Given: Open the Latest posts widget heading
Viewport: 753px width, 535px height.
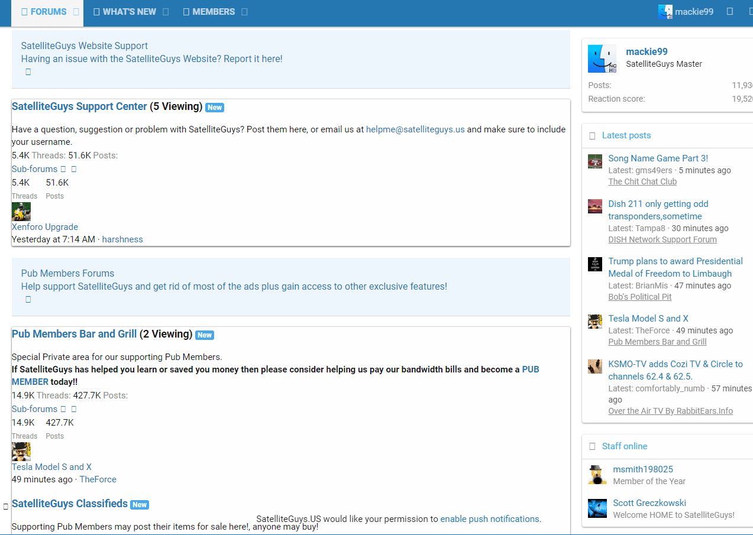Looking at the screenshot, I should [626, 135].
